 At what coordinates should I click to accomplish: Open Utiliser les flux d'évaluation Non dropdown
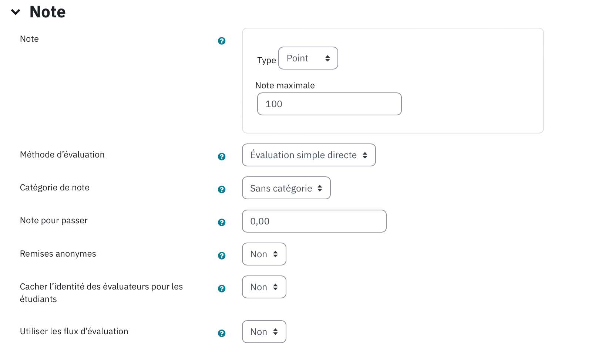[264, 332]
